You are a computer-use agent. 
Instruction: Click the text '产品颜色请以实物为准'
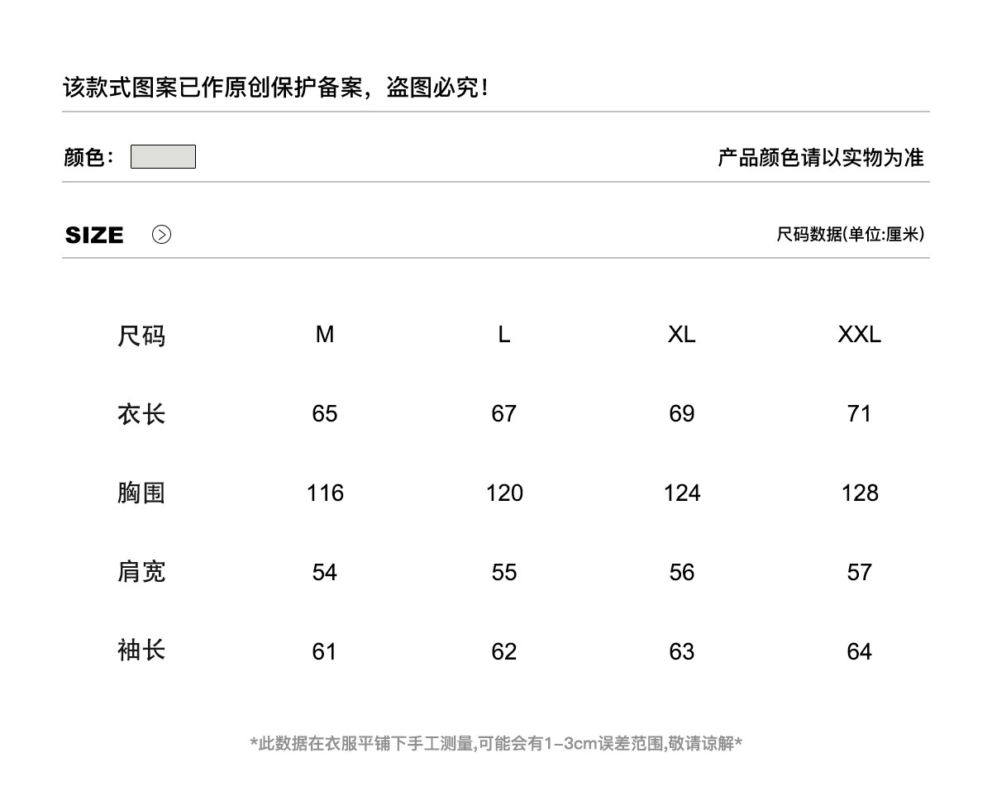pyautogui.click(x=820, y=157)
